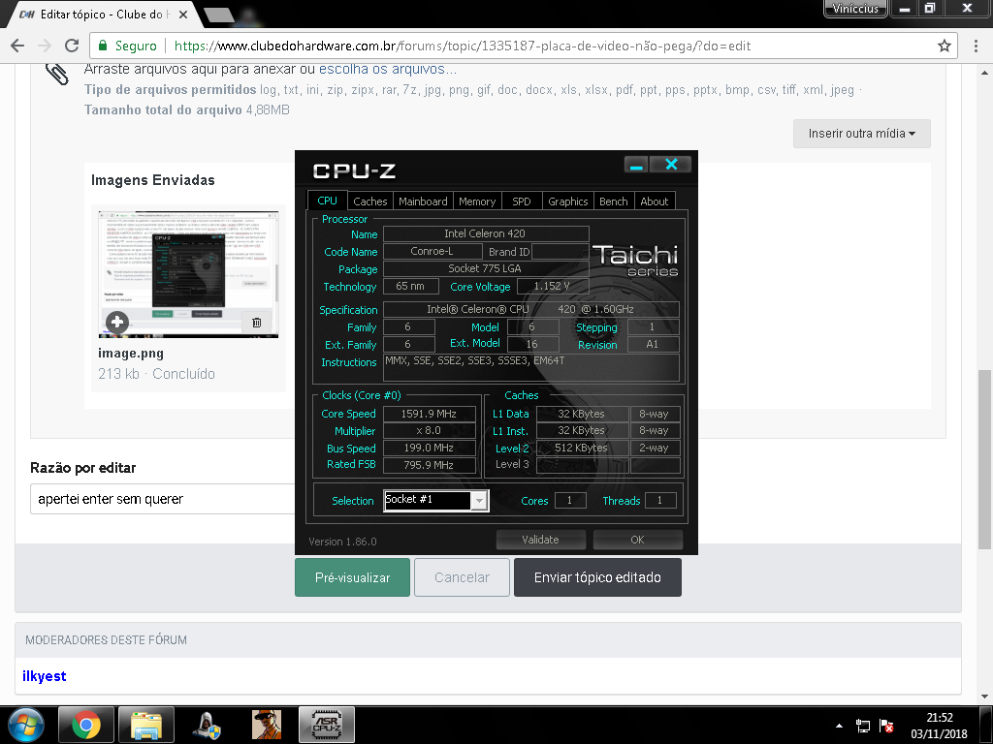The image size is (993, 744).
Task: Switch to the SPD tab
Action: tap(521, 201)
